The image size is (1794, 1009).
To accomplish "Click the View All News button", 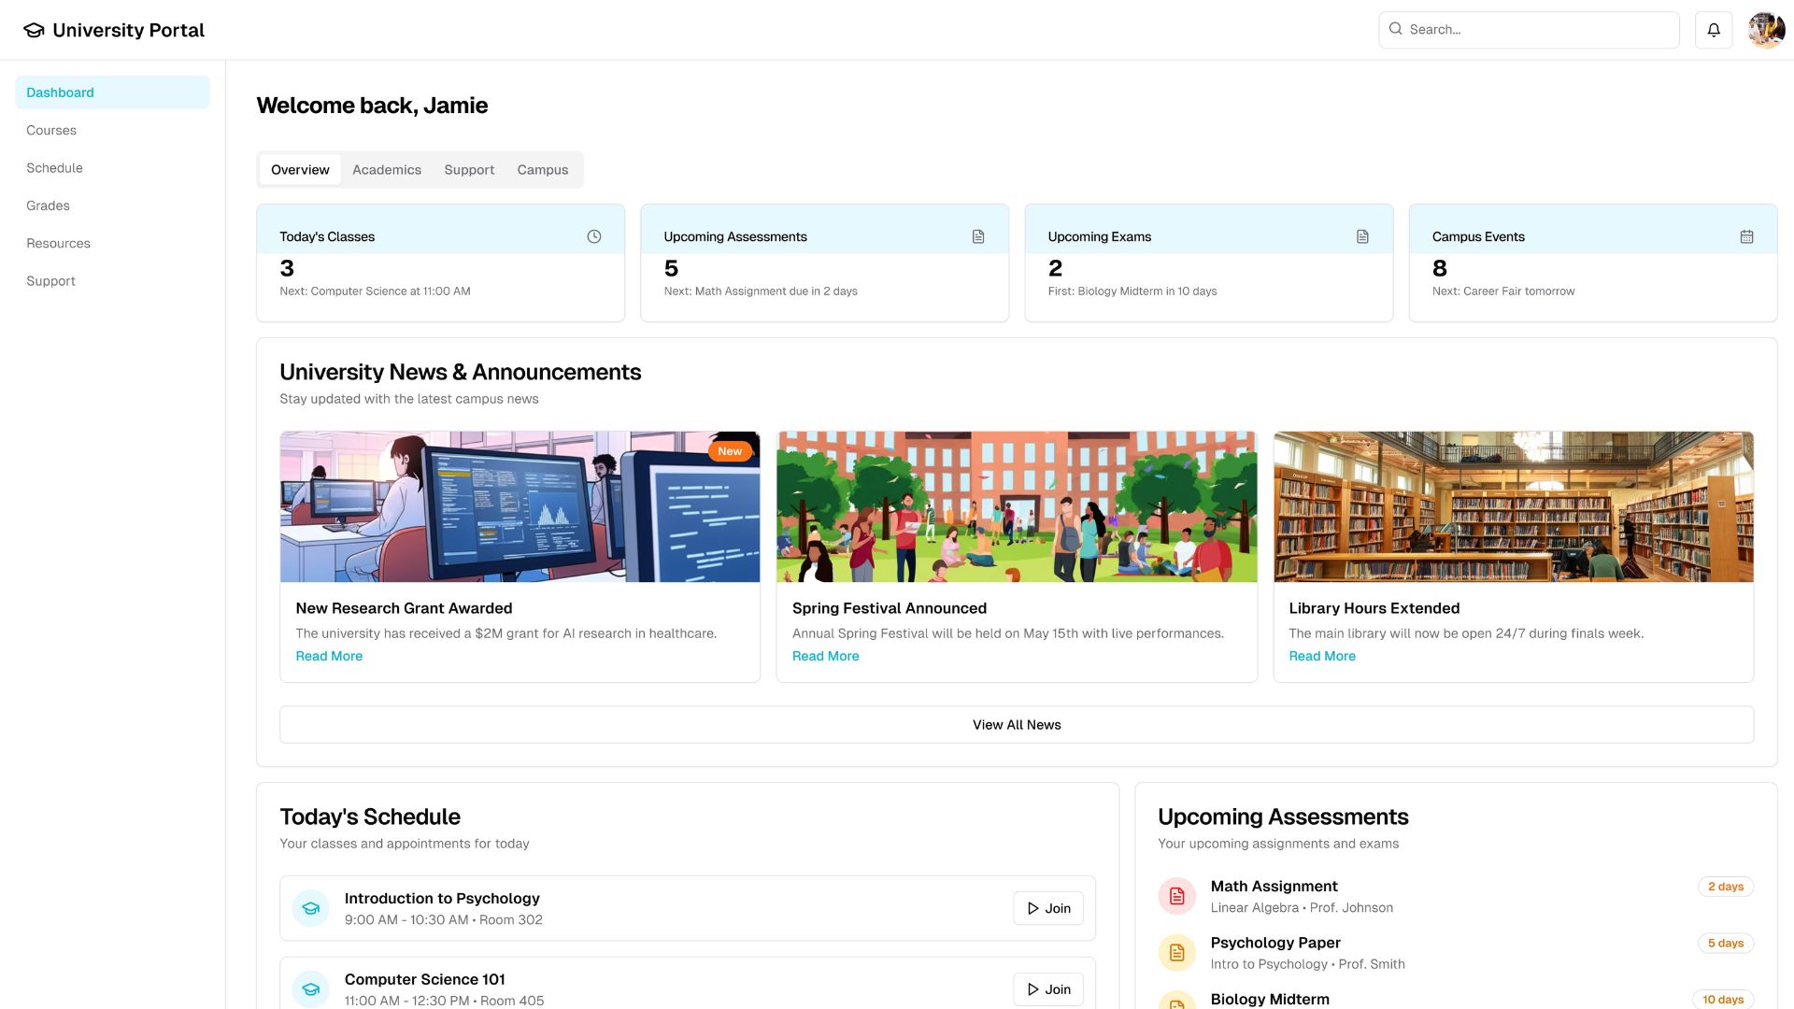I will point(1017,725).
